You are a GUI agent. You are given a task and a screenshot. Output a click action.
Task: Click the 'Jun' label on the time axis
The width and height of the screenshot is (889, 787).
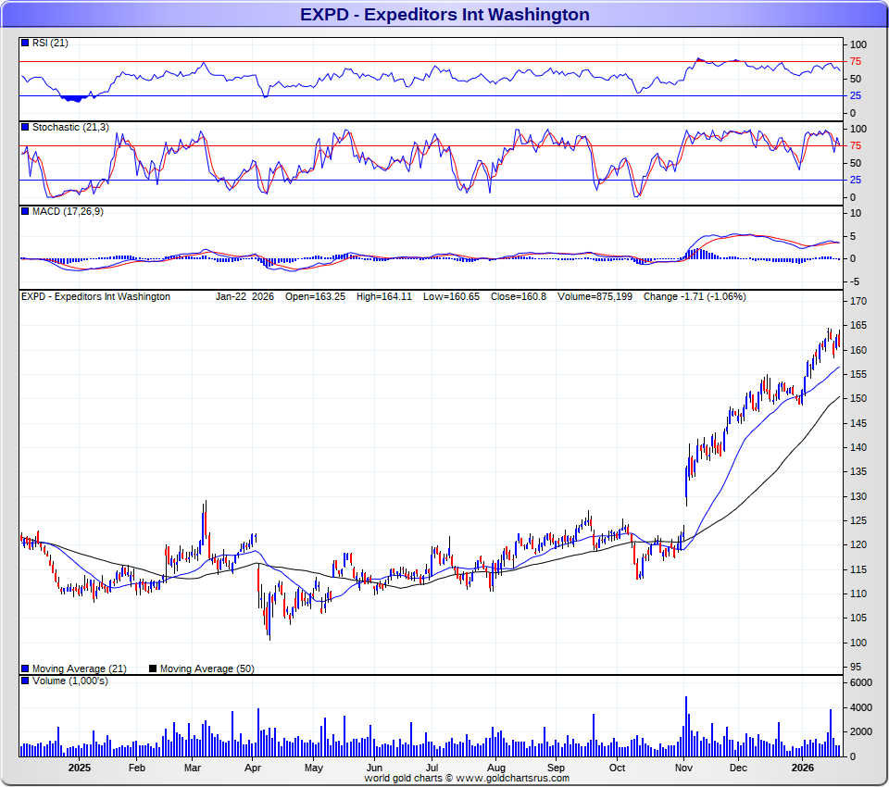pyautogui.click(x=374, y=768)
